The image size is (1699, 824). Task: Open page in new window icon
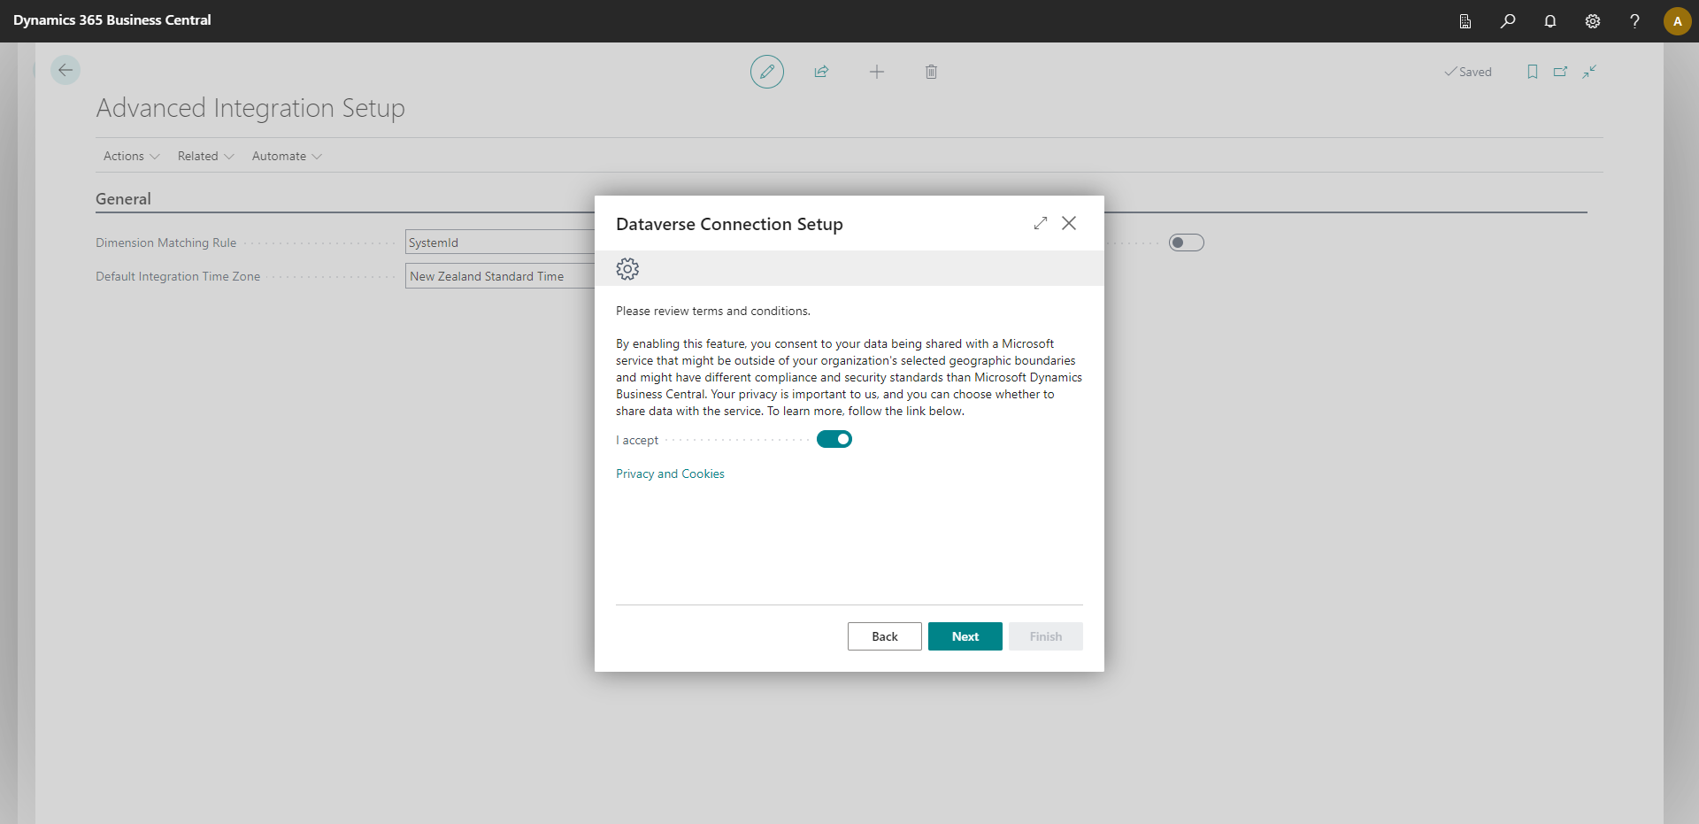pos(1561,72)
